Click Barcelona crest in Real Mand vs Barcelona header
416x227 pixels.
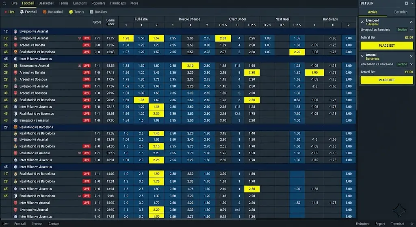tap(15, 127)
